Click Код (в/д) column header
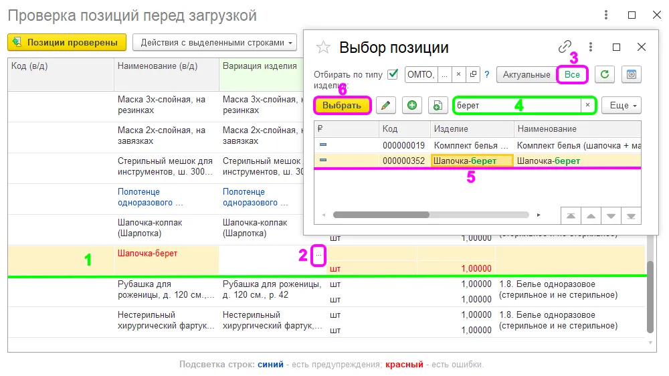 click(61, 74)
